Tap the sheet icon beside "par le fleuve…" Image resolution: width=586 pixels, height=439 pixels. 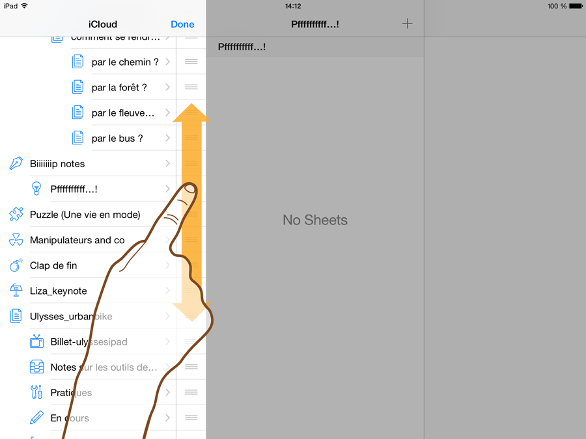tap(77, 113)
